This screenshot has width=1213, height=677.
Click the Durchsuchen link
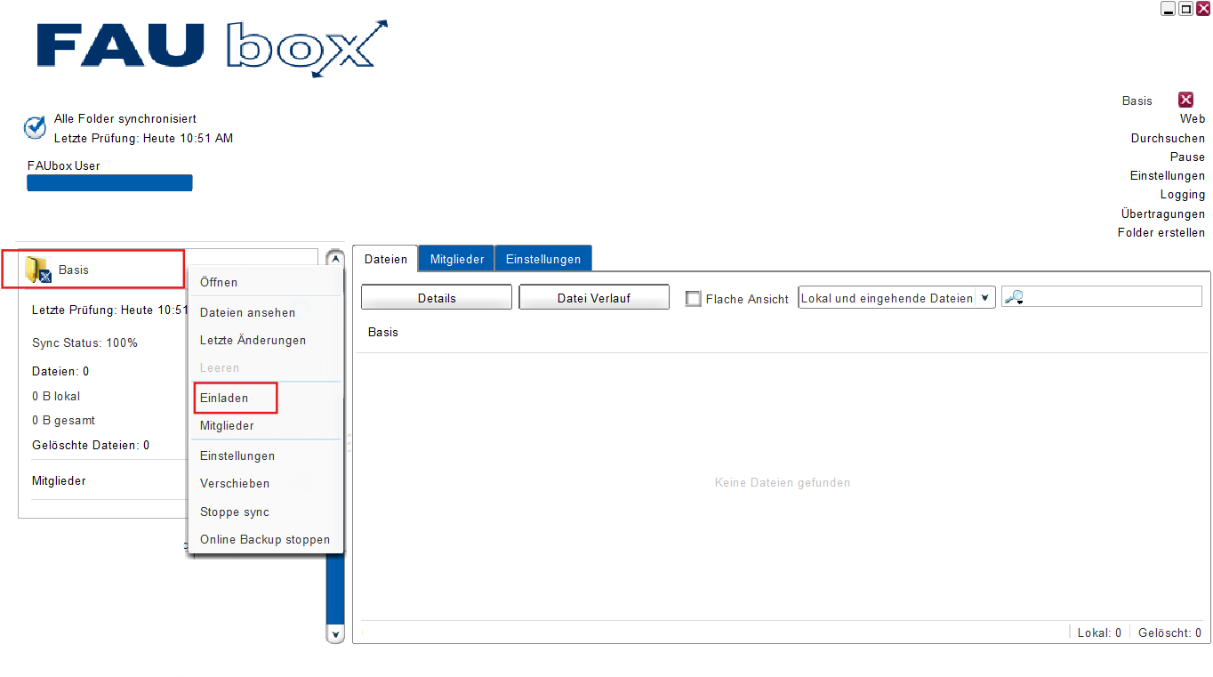pos(1168,138)
